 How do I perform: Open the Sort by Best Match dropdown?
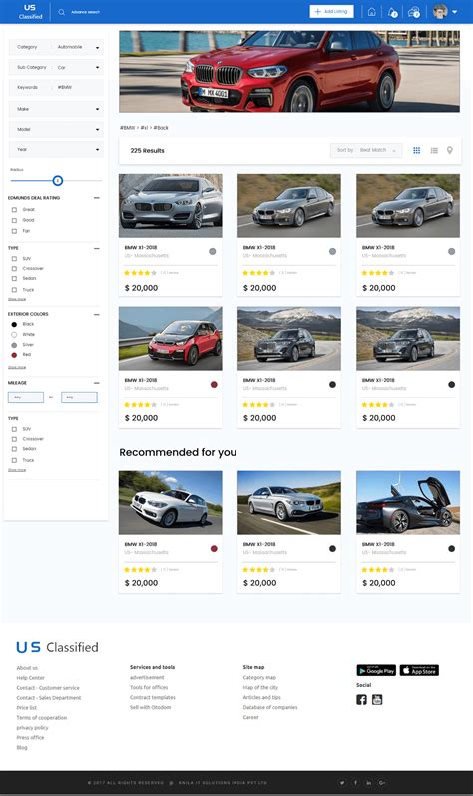click(366, 150)
